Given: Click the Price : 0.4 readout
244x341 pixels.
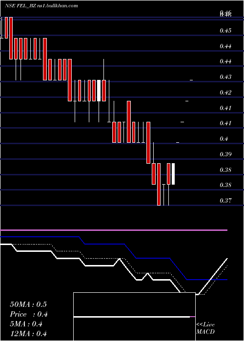Looking at the screenshot, I should click(29, 314).
